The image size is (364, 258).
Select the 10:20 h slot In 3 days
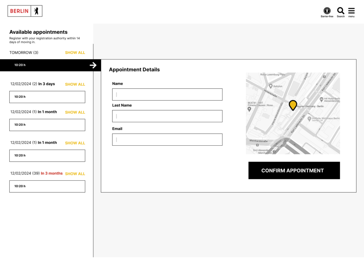[x=47, y=97]
